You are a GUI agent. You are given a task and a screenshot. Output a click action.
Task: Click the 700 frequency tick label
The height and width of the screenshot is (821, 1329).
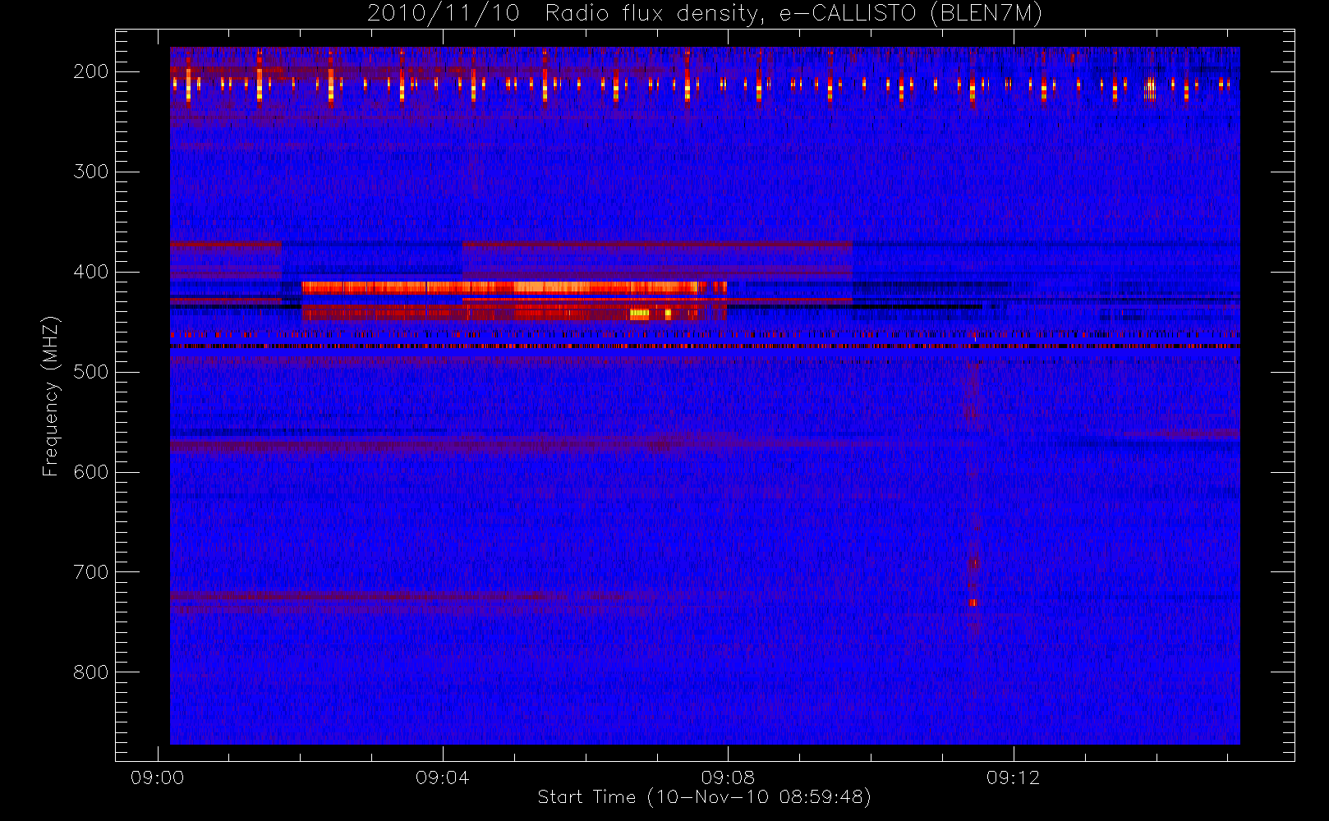[91, 572]
